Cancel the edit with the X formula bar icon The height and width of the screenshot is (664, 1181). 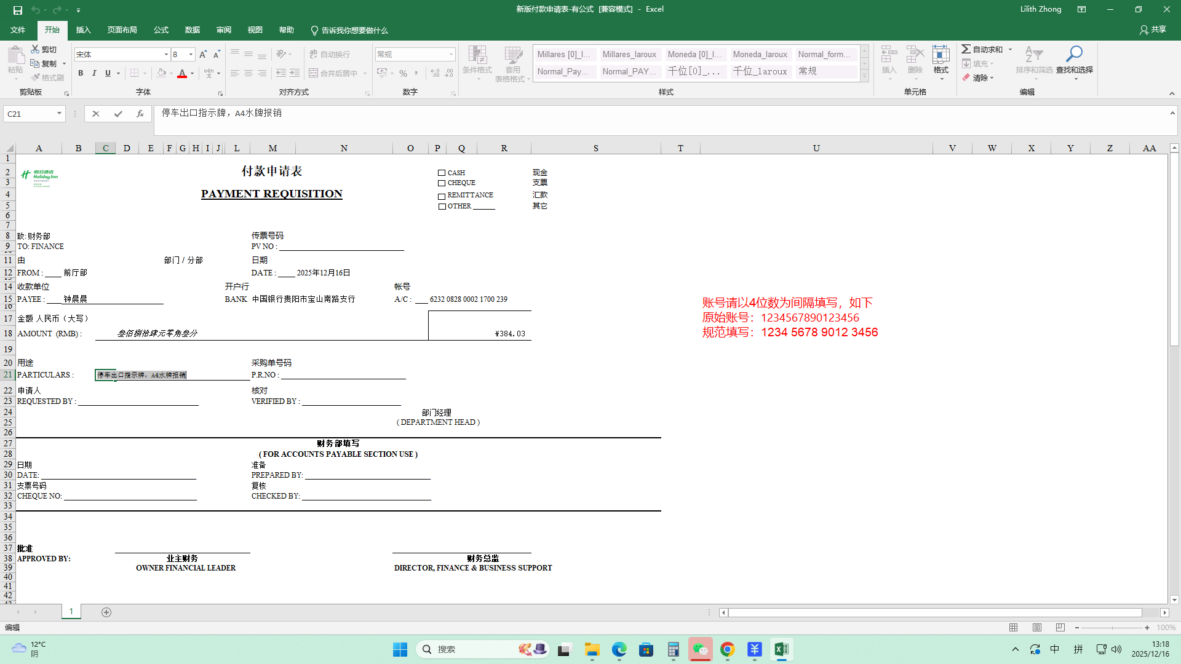point(95,114)
